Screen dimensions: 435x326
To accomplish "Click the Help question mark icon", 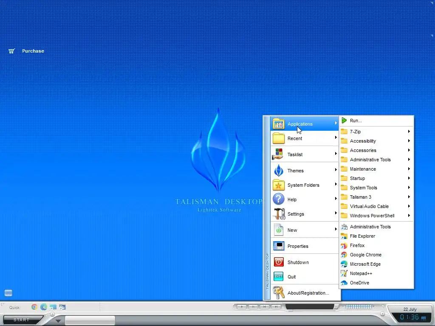I will (x=279, y=200).
